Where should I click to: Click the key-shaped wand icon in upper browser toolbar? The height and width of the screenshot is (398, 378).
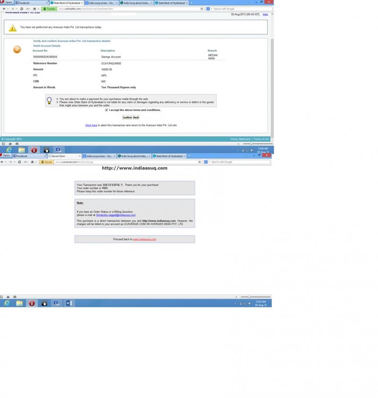(28, 9)
